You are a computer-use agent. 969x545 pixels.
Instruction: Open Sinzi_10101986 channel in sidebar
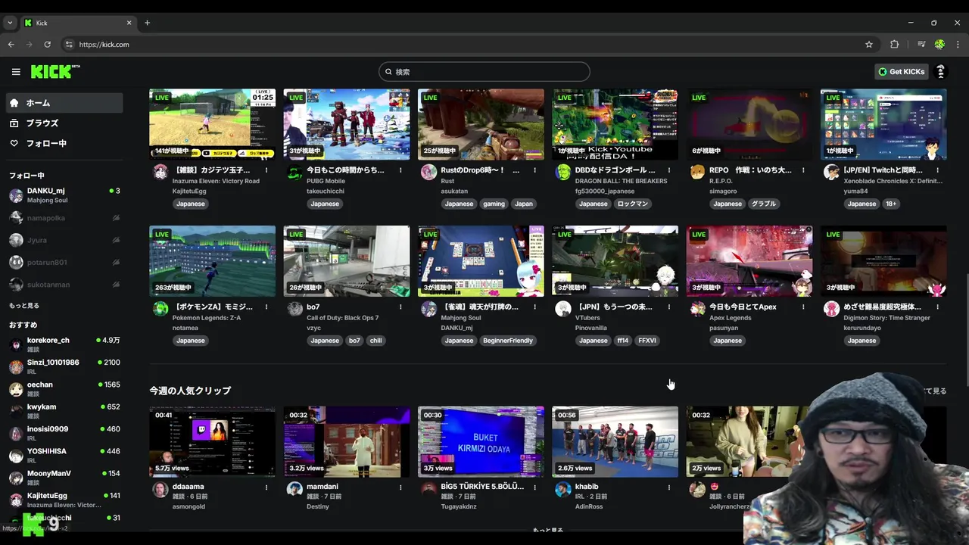click(64, 366)
